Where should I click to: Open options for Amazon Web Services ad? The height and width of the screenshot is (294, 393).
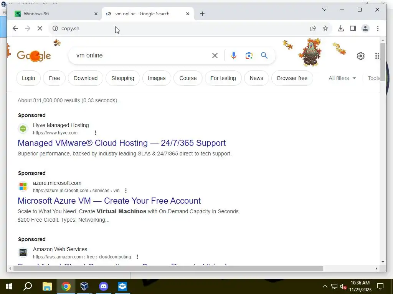pyautogui.click(x=137, y=257)
